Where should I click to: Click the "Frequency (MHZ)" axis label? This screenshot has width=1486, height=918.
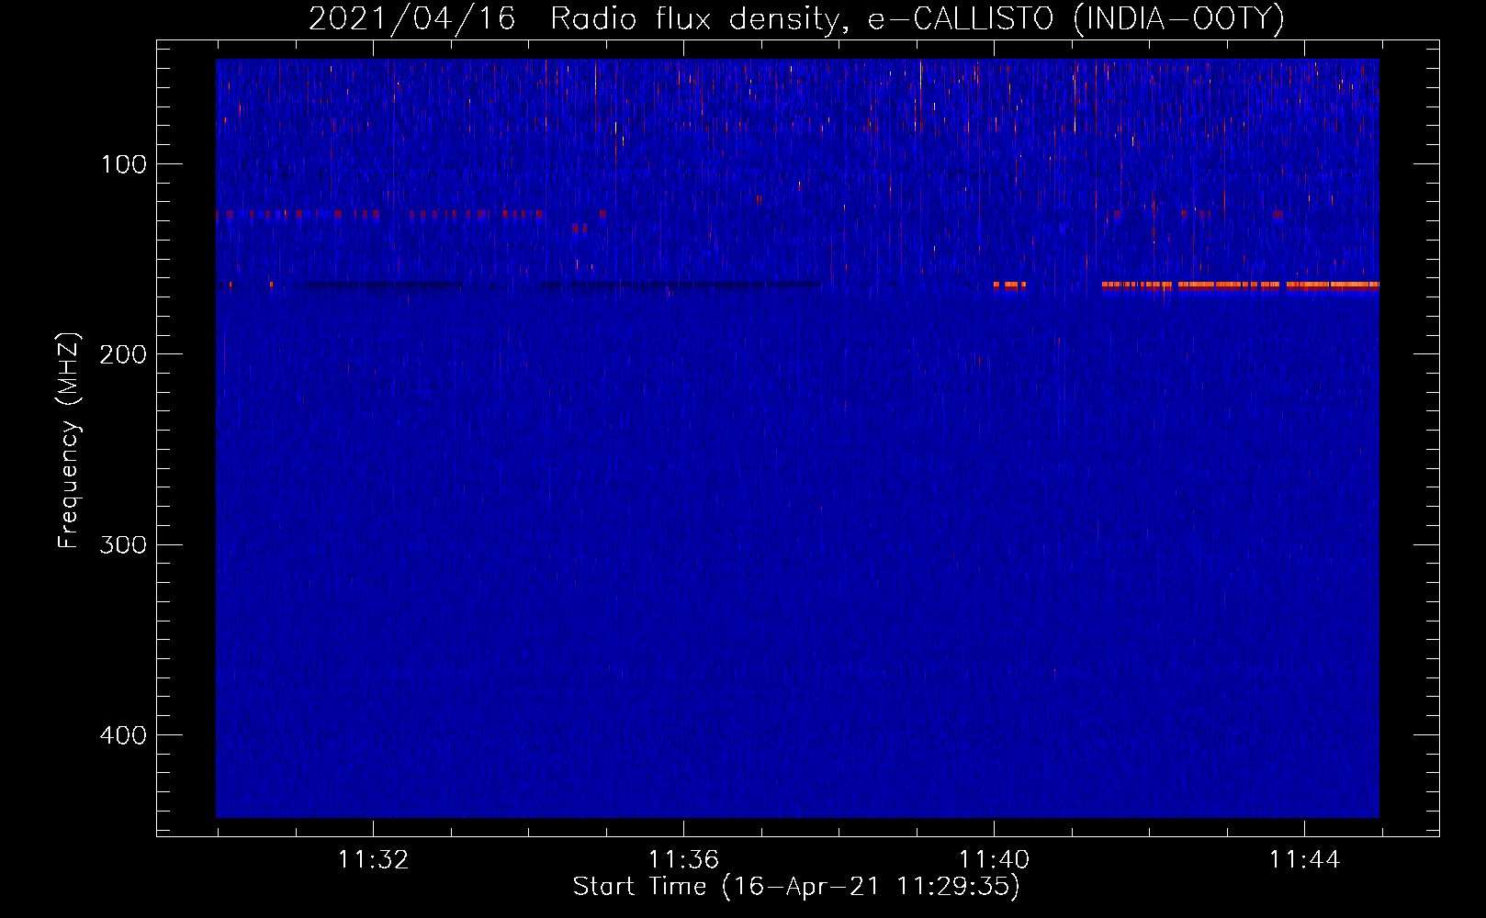point(69,441)
